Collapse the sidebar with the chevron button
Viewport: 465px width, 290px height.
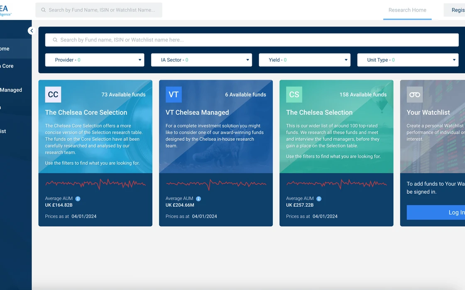click(32, 31)
